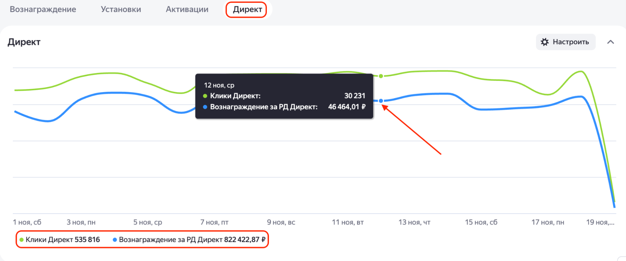The image size is (626, 261).
Task: Collapse the Директ chart panel chevron
Action: click(x=610, y=42)
